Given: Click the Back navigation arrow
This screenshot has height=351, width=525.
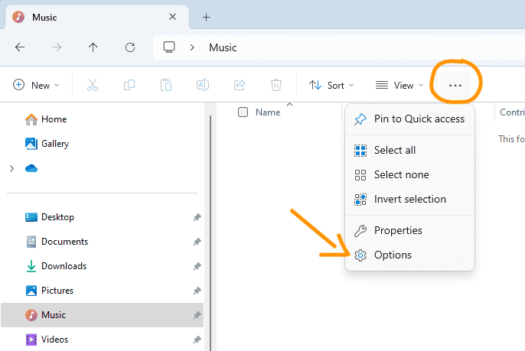Looking at the screenshot, I should 20,47.
